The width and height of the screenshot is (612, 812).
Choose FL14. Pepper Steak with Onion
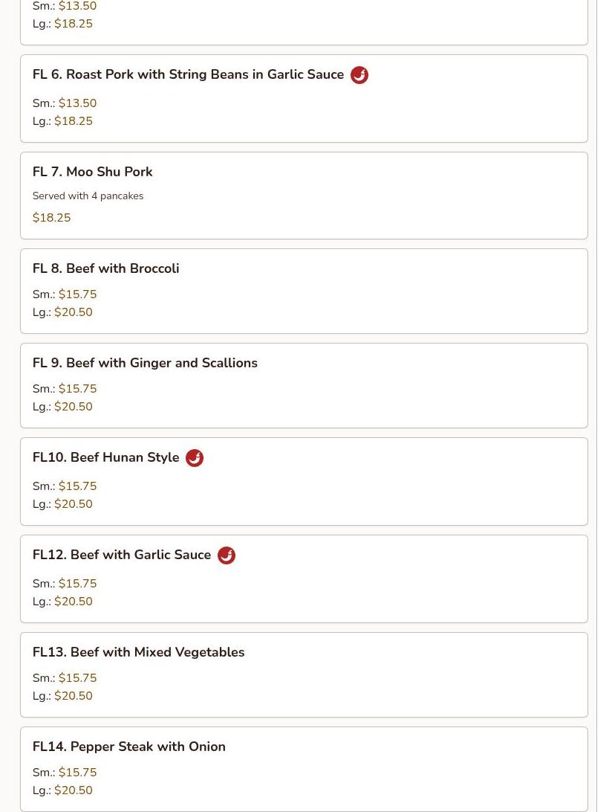[x=128, y=747]
